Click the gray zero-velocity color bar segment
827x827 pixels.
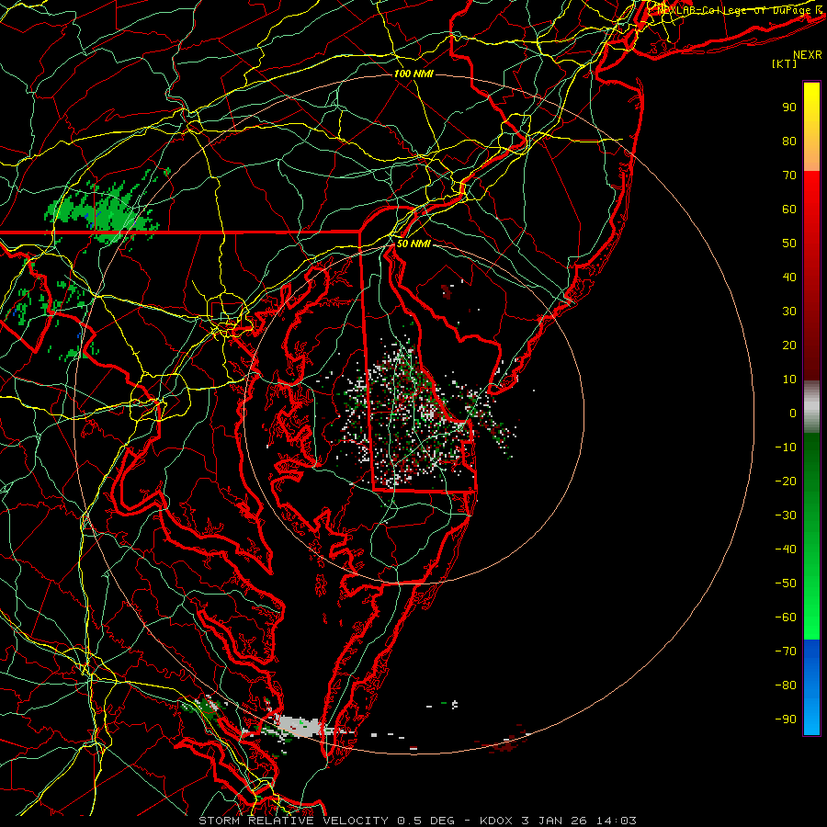click(811, 407)
